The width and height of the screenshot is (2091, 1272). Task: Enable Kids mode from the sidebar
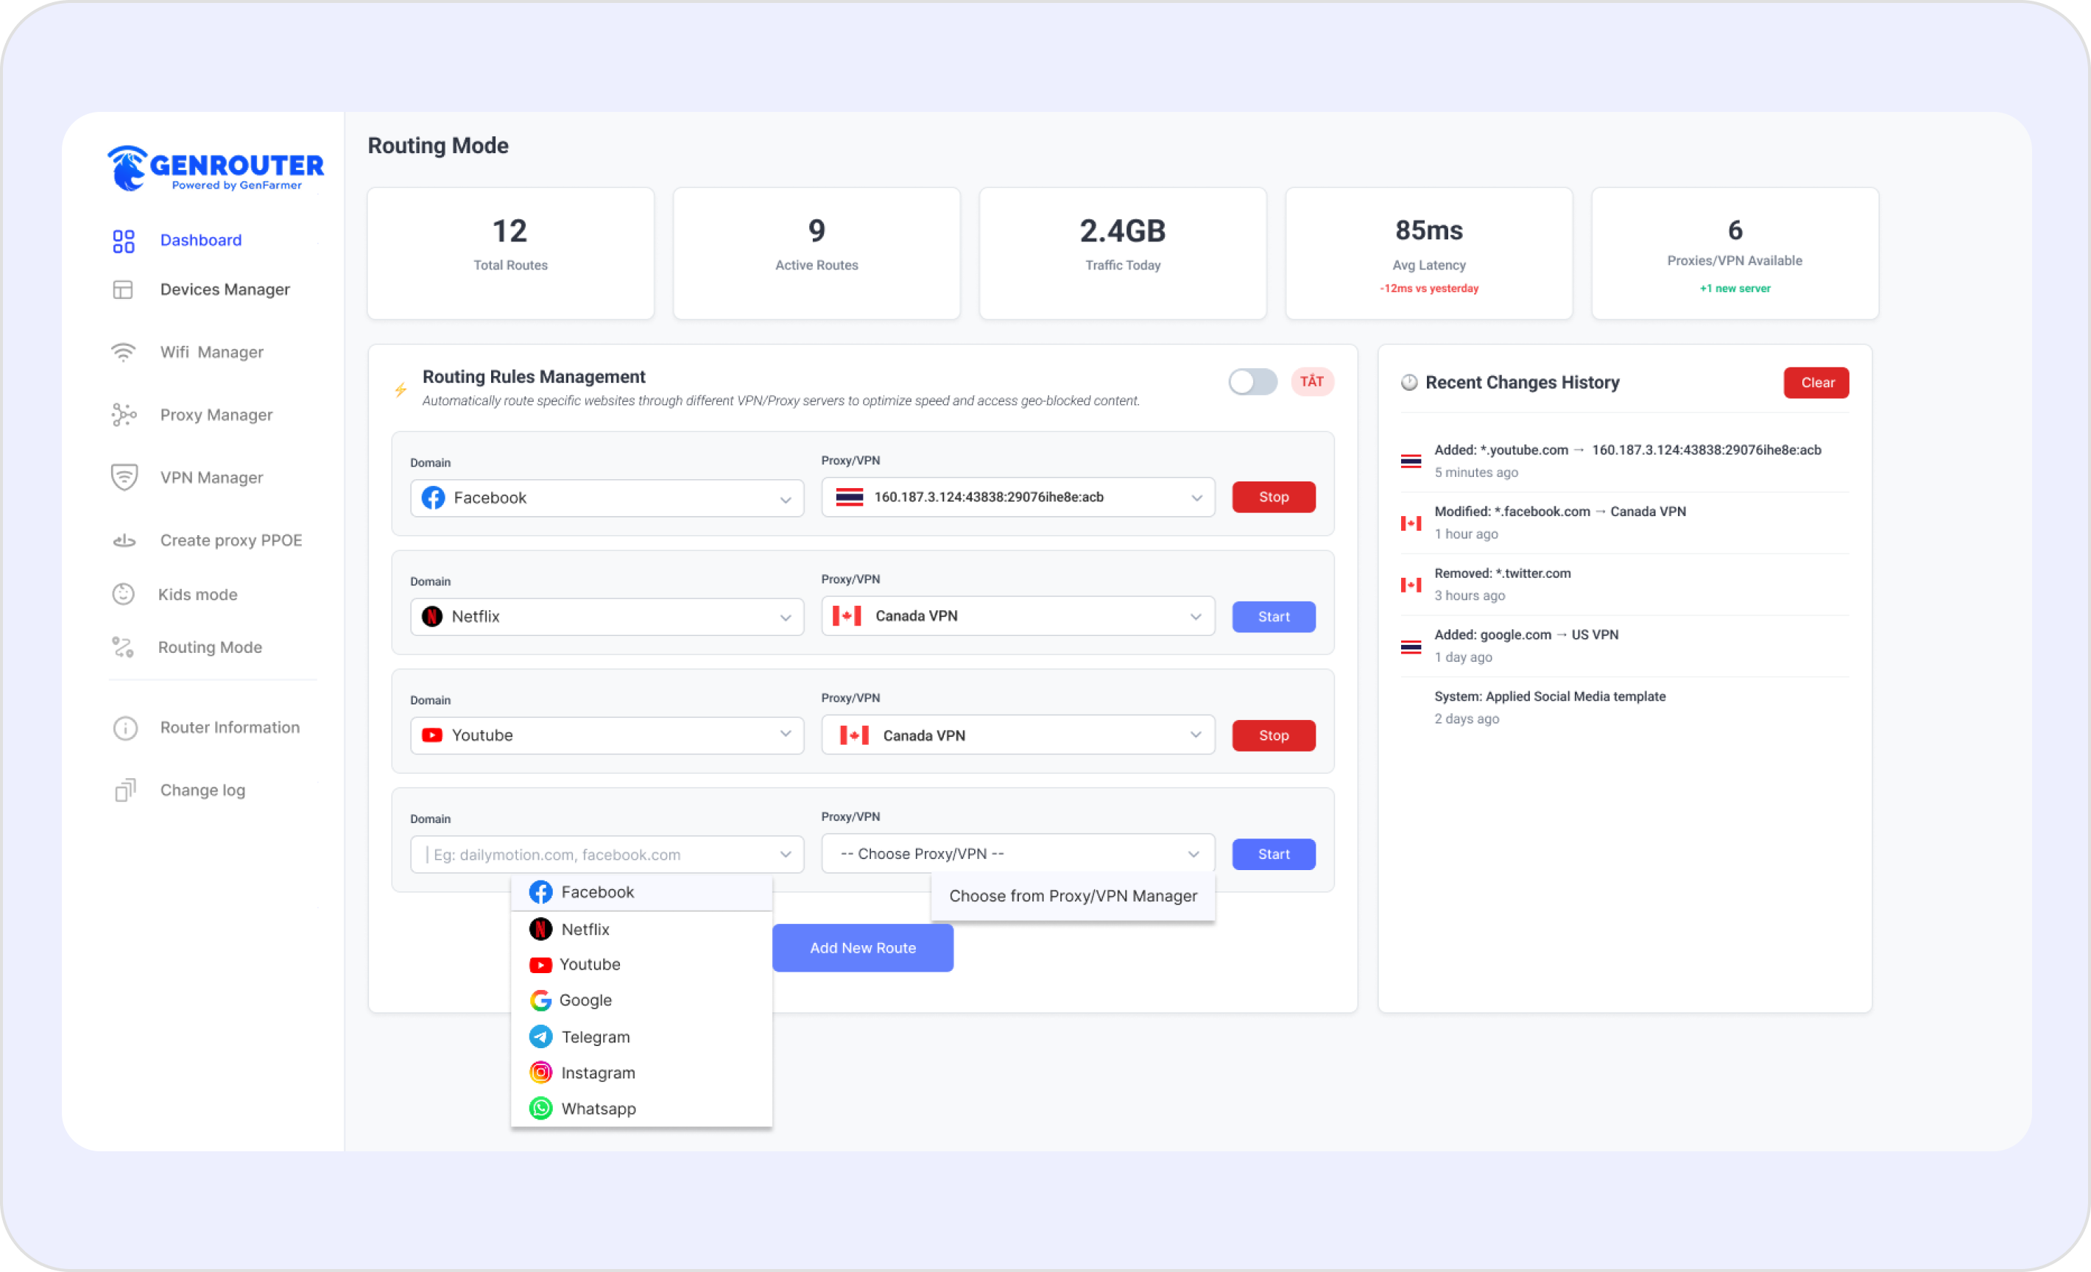[x=197, y=594]
